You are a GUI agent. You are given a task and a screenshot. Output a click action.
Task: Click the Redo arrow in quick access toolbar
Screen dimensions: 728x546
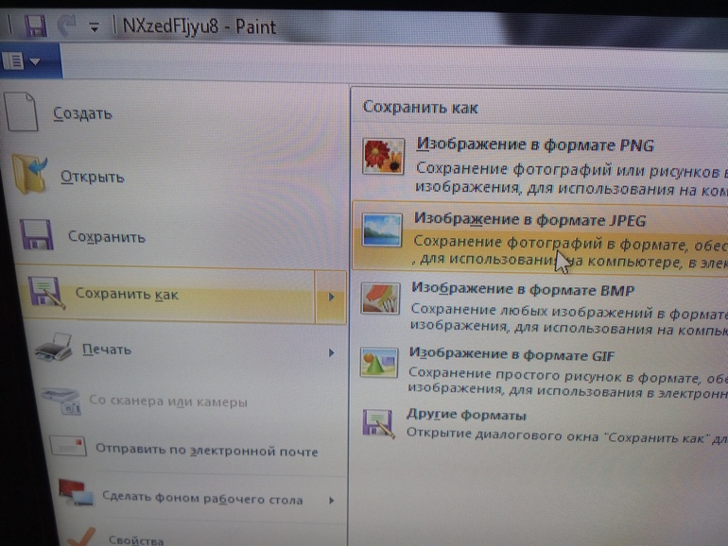[67, 25]
